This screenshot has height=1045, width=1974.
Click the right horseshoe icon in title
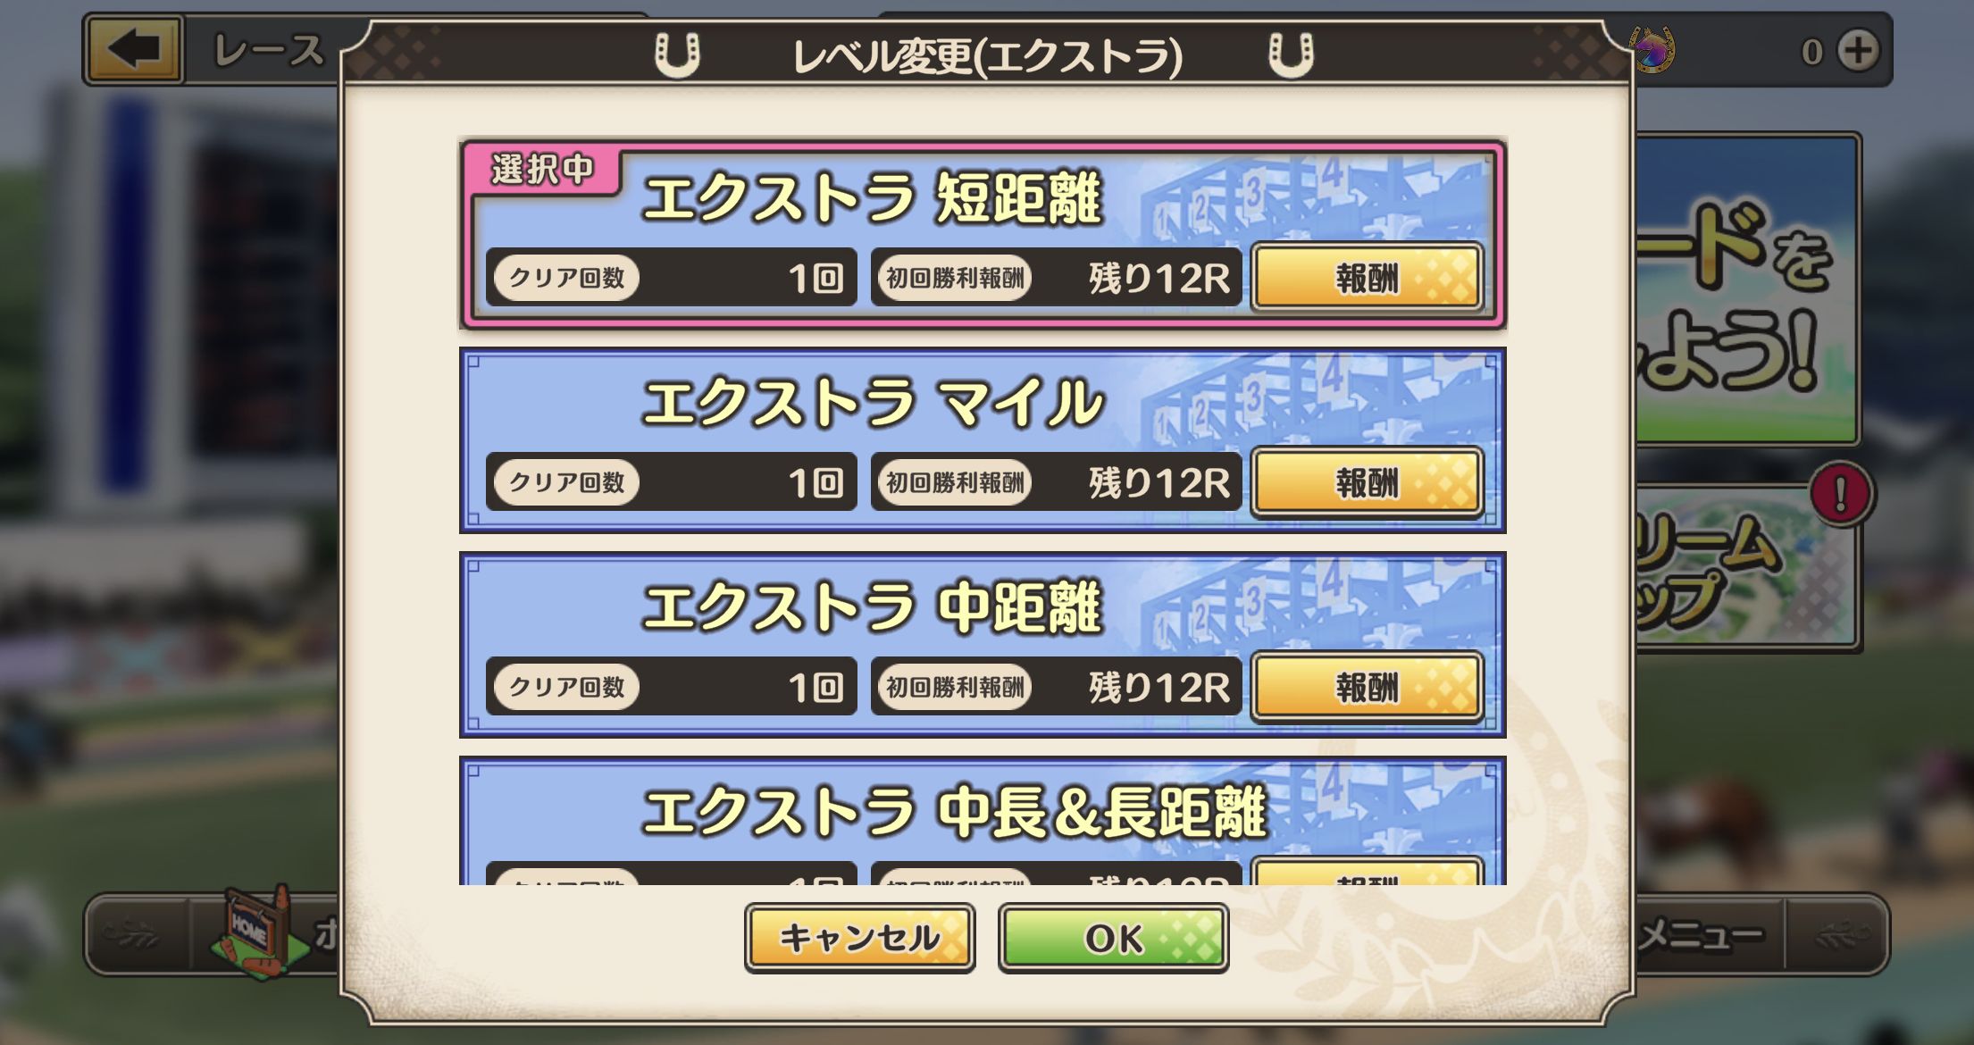point(1292,54)
